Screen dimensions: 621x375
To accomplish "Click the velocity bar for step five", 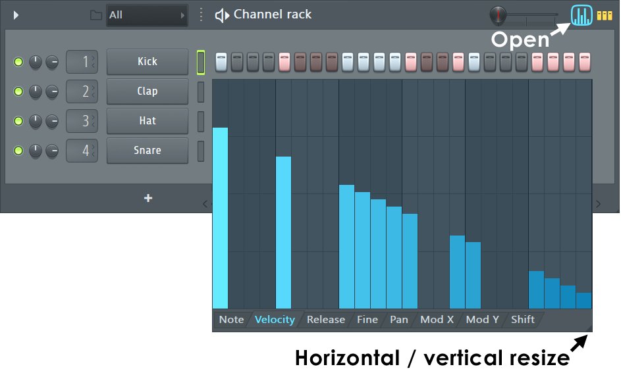I will 284,233.
